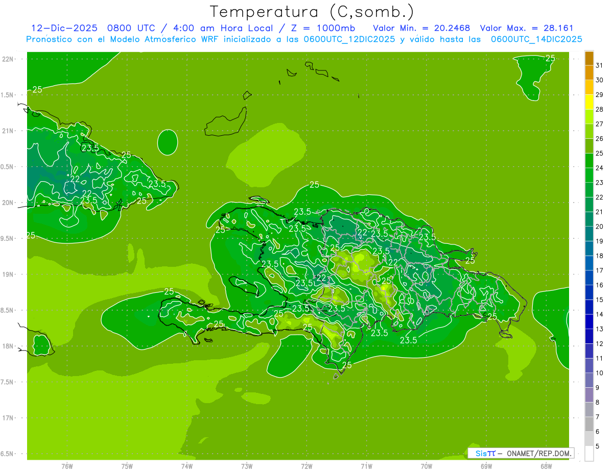Image resolution: width=613 pixels, height=473 pixels.
Task: Click the 25 contour label in top-right corner
Action: point(550,58)
